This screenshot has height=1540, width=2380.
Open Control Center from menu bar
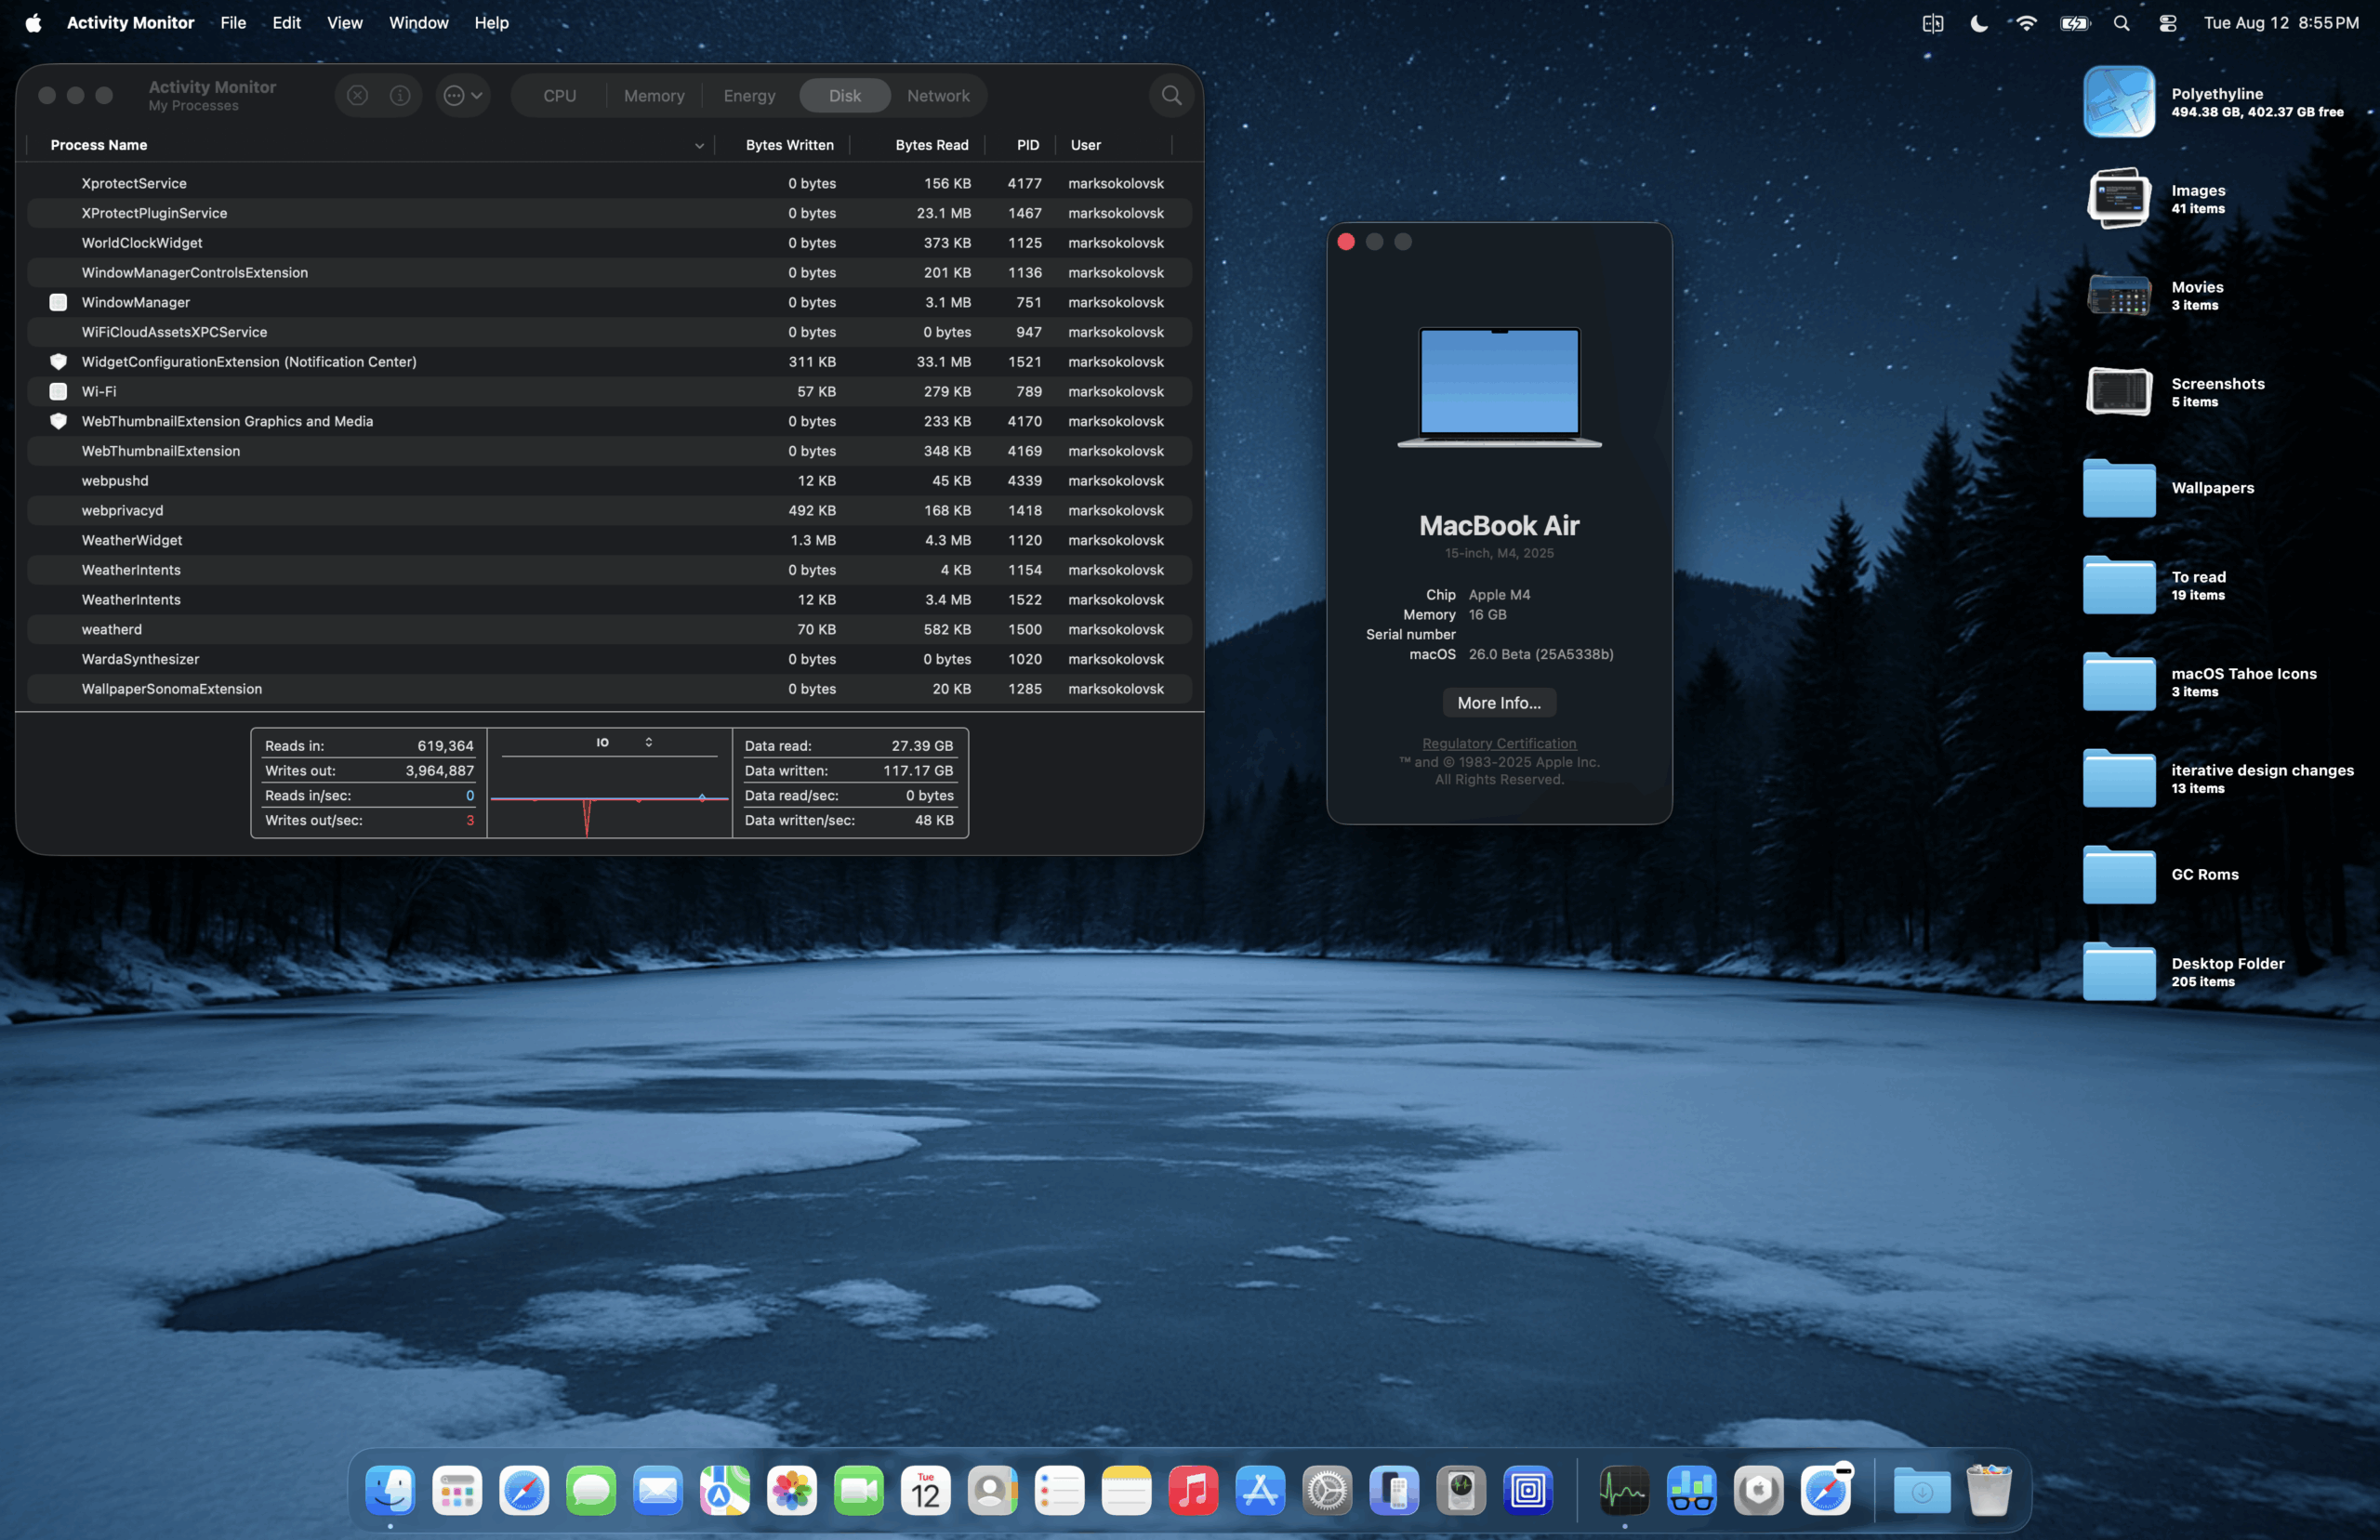click(2167, 23)
